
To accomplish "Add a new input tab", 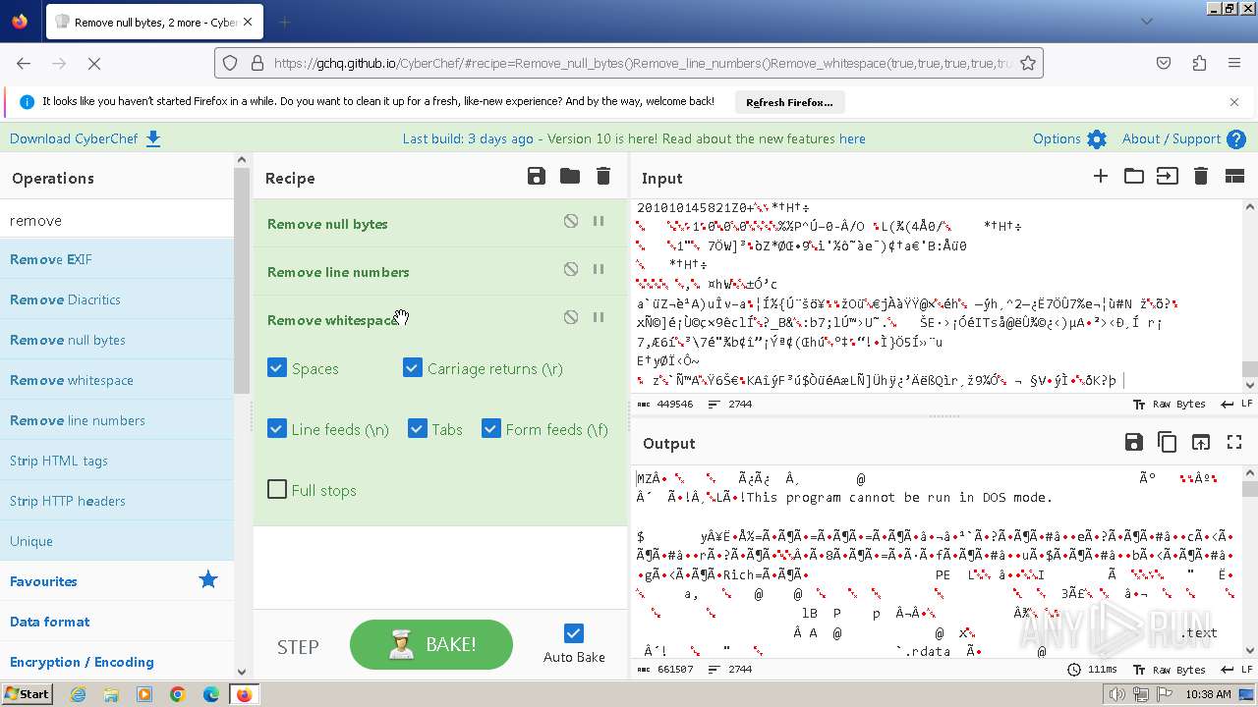I will pyautogui.click(x=1101, y=177).
